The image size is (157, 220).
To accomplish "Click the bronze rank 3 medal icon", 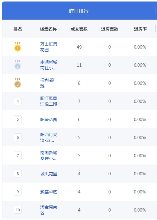I will tap(18, 83).
